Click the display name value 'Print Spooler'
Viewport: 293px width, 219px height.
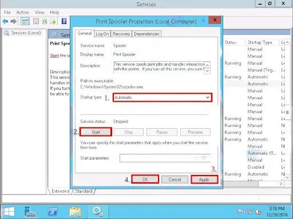coord(124,54)
